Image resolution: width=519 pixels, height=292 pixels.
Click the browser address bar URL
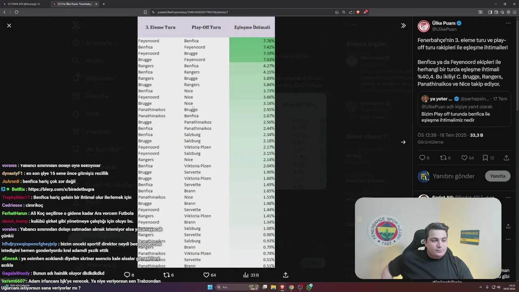click(x=192, y=12)
